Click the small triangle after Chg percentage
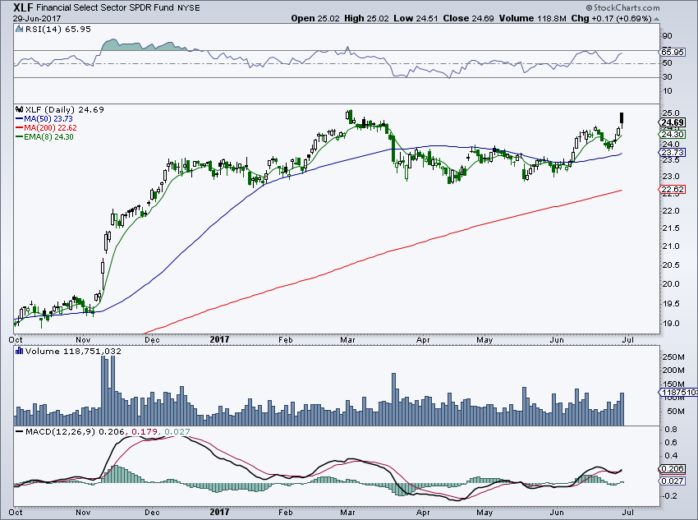 (x=657, y=19)
